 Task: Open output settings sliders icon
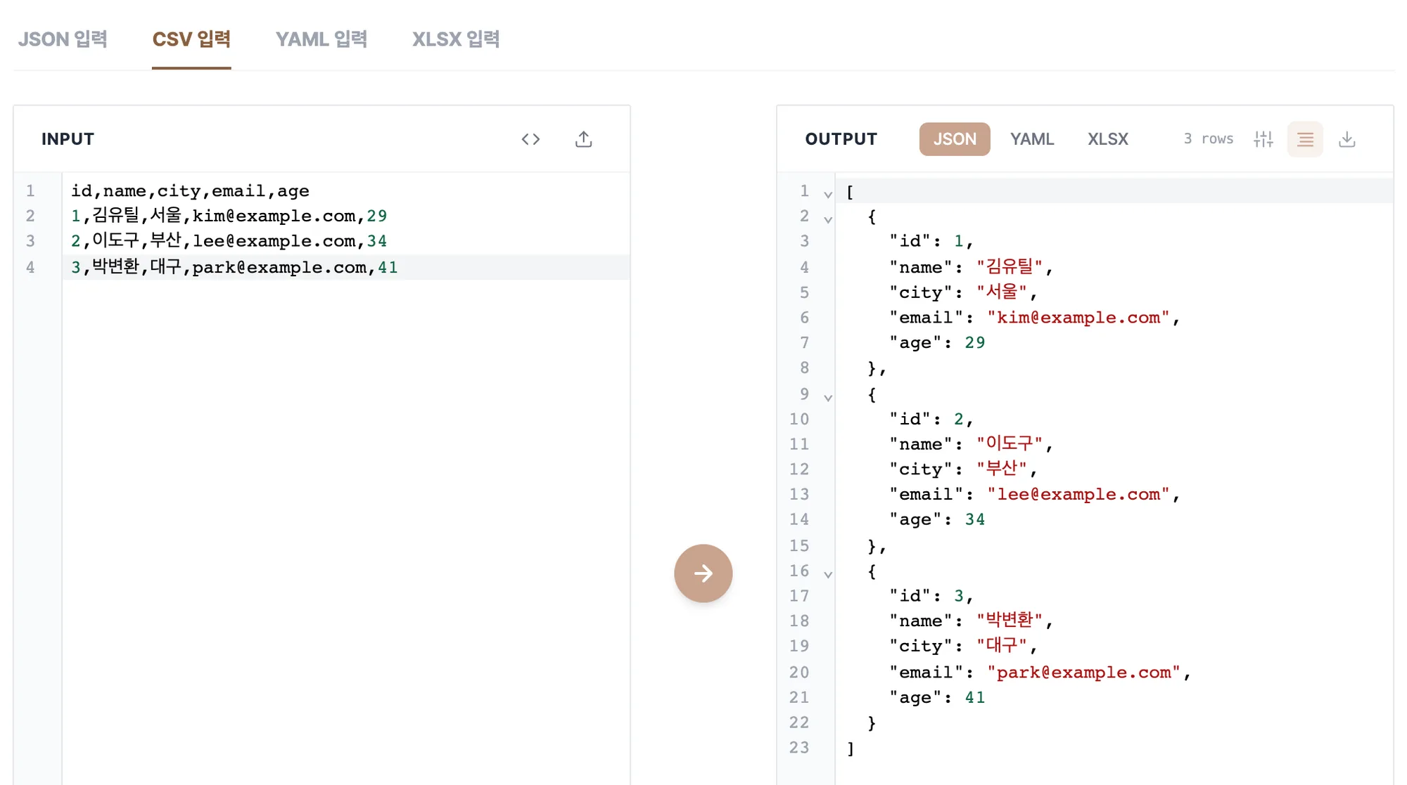click(1263, 139)
